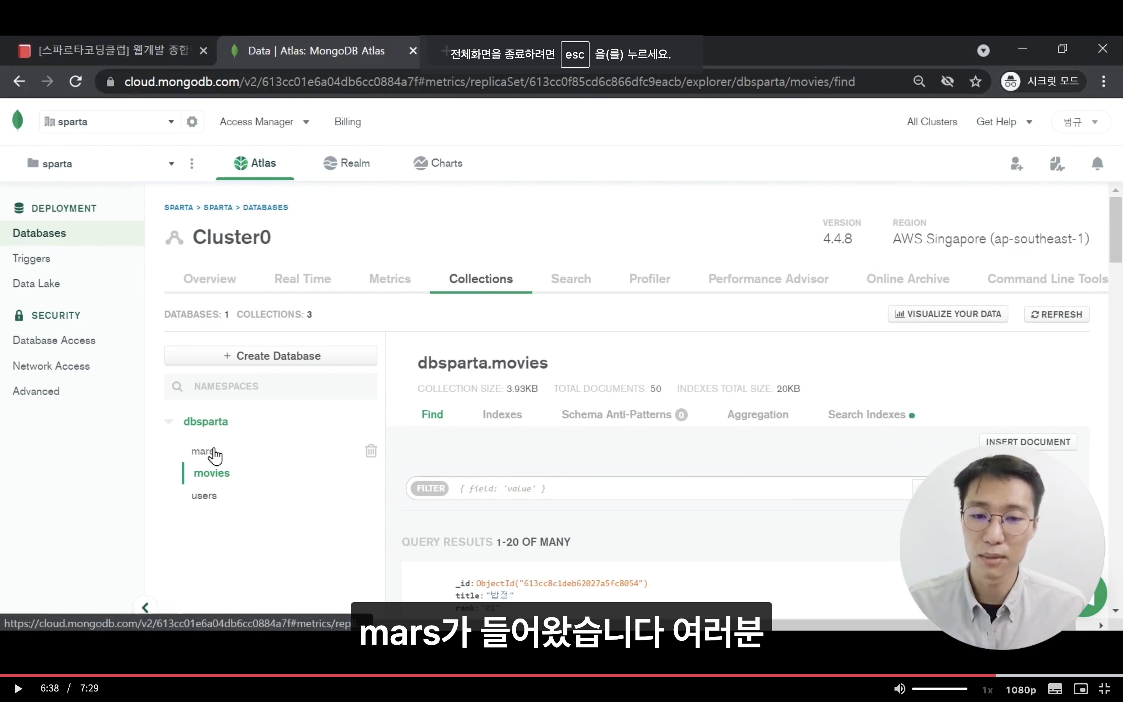Open Schema Anti-Patterns tab
The width and height of the screenshot is (1123, 702).
click(624, 414)
